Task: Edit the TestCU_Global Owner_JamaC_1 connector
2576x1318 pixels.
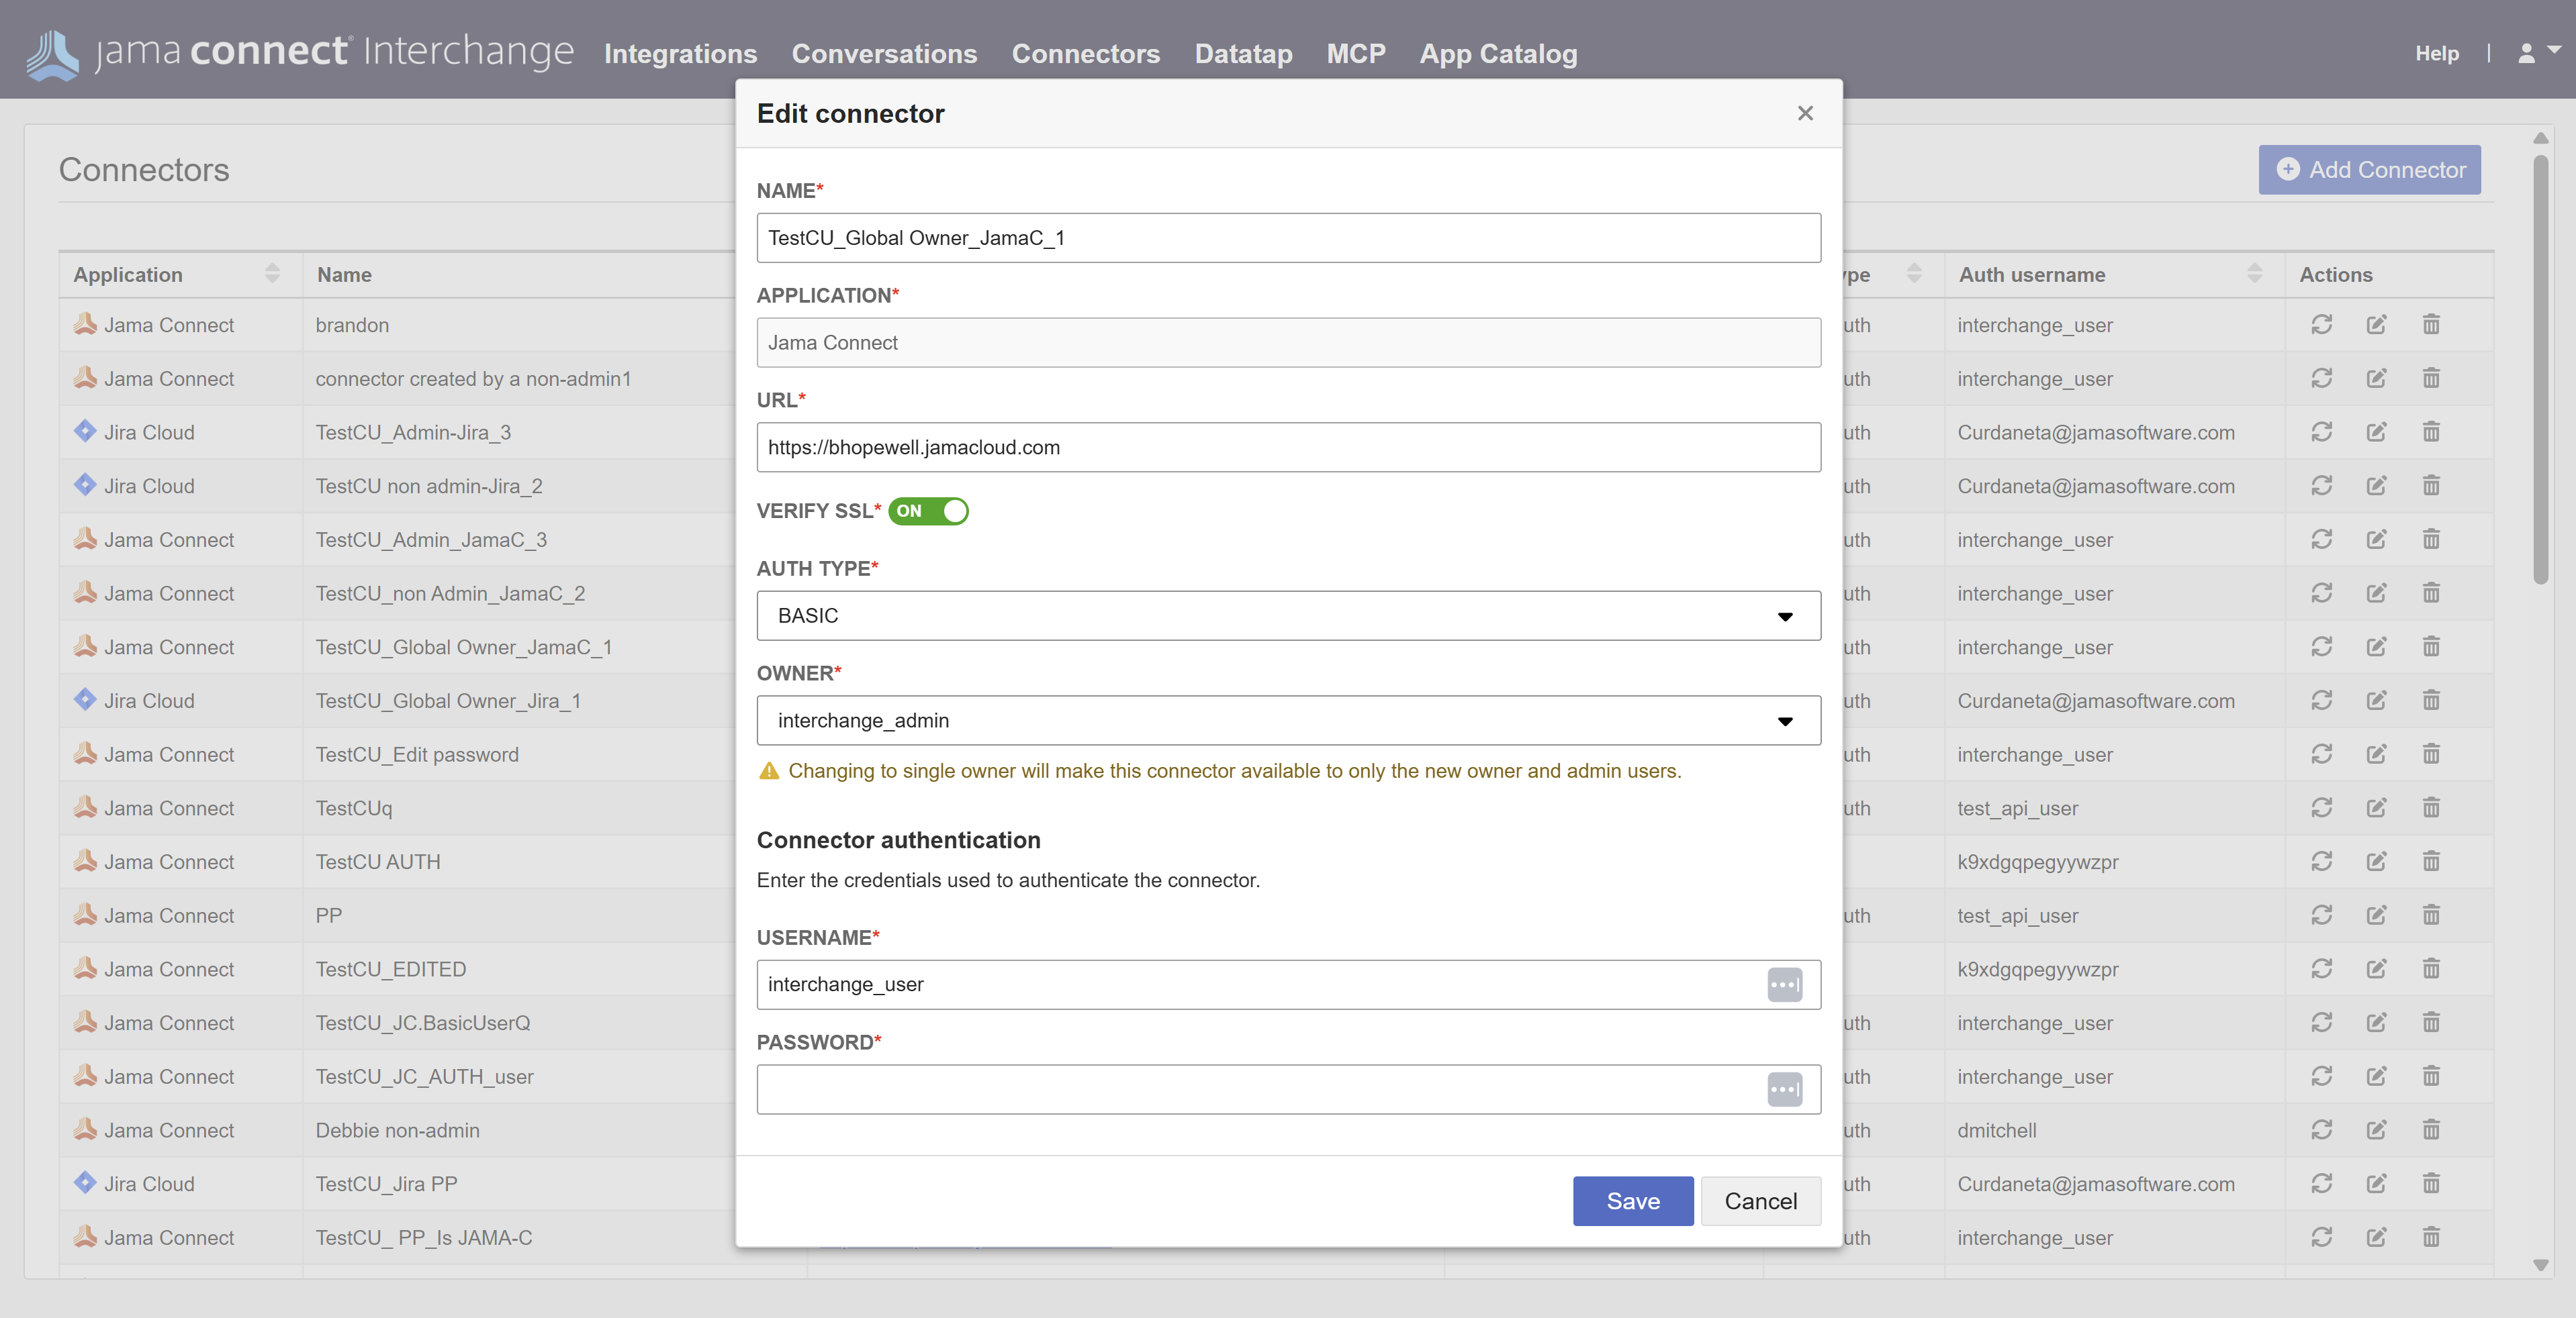Action: point(2376,646)
